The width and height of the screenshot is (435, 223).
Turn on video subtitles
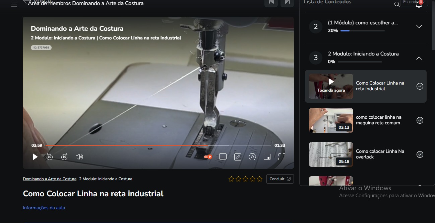coord(223,157)
